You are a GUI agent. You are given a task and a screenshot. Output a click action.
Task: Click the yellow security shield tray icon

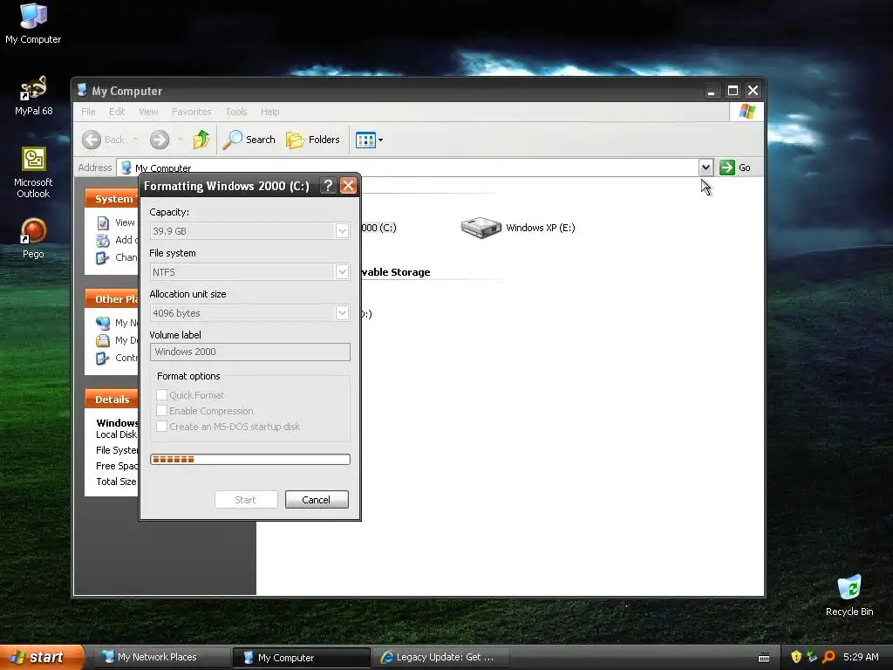tap(796, 657)
